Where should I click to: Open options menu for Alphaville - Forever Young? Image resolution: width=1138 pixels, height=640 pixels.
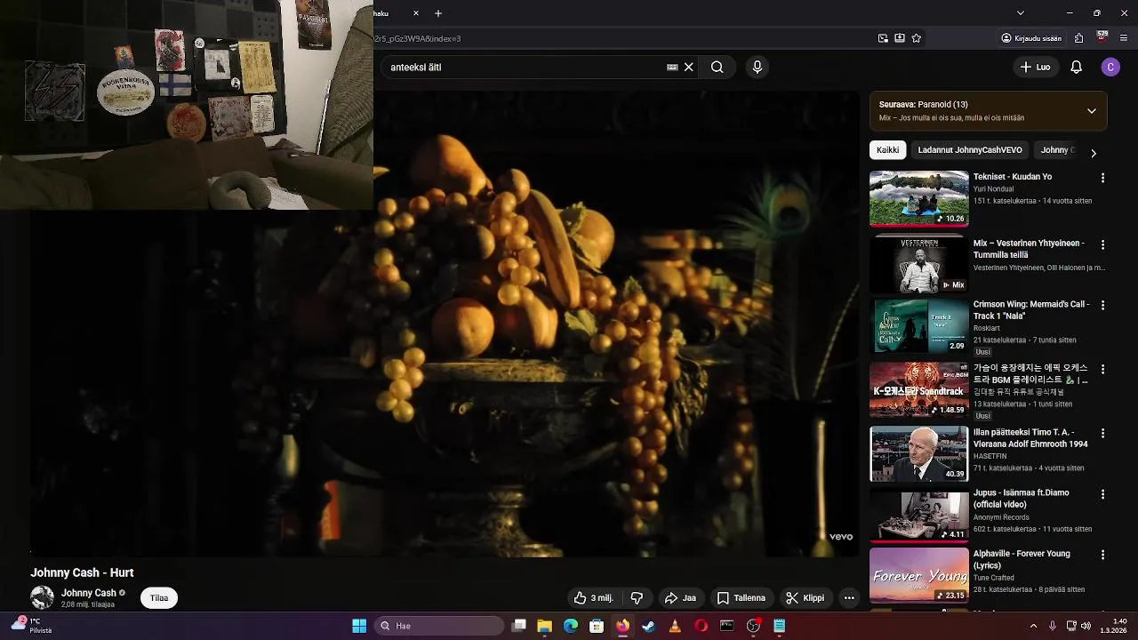tap(1102, 555)
